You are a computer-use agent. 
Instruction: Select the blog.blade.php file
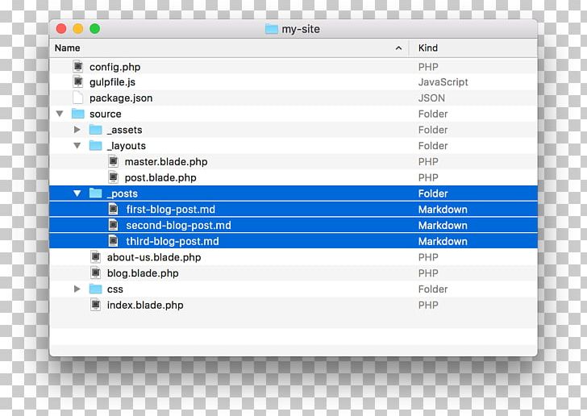tap(142, 273)
